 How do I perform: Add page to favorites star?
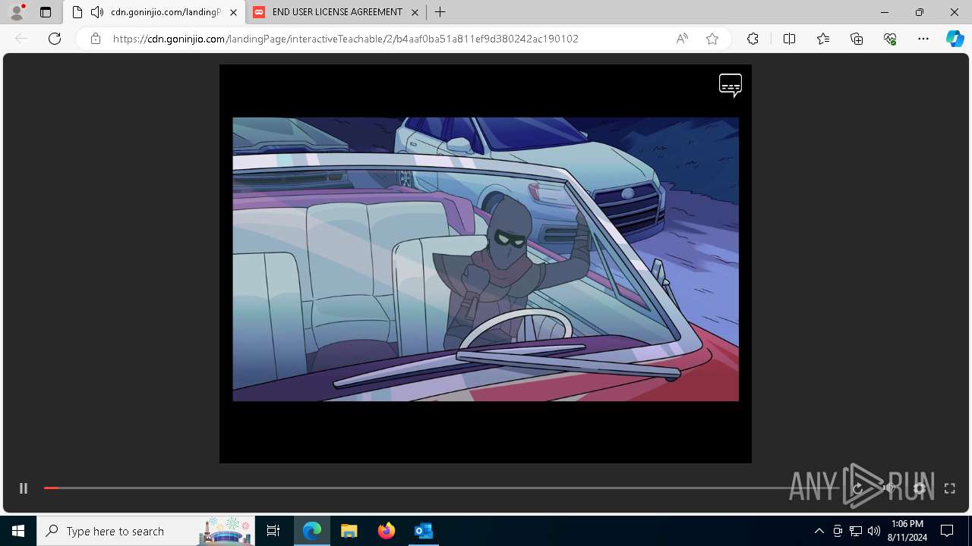tap(712, 39)
